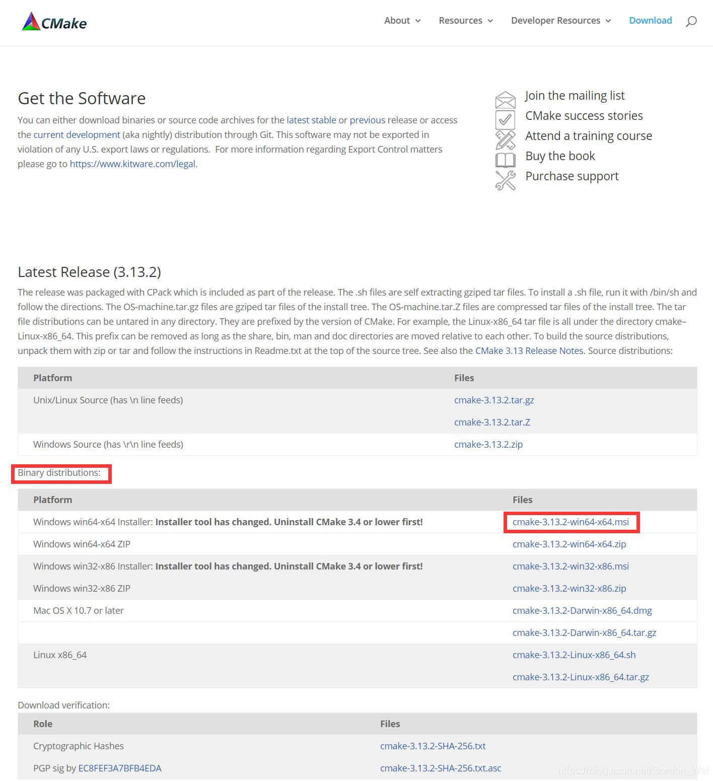The image size is (713, 781).
Task: Open the search magnifier icon
Action: coord(691,21)
